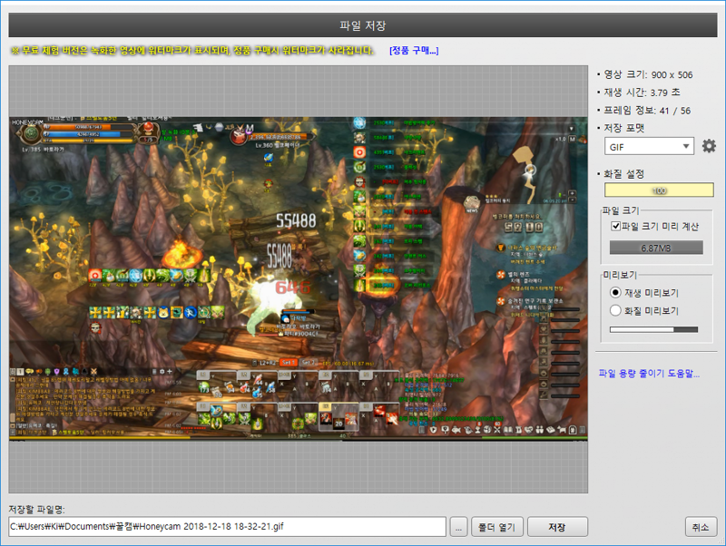Click the 폴더 열기 button
This screenshot has height=546, width=726.
[496, 527]
